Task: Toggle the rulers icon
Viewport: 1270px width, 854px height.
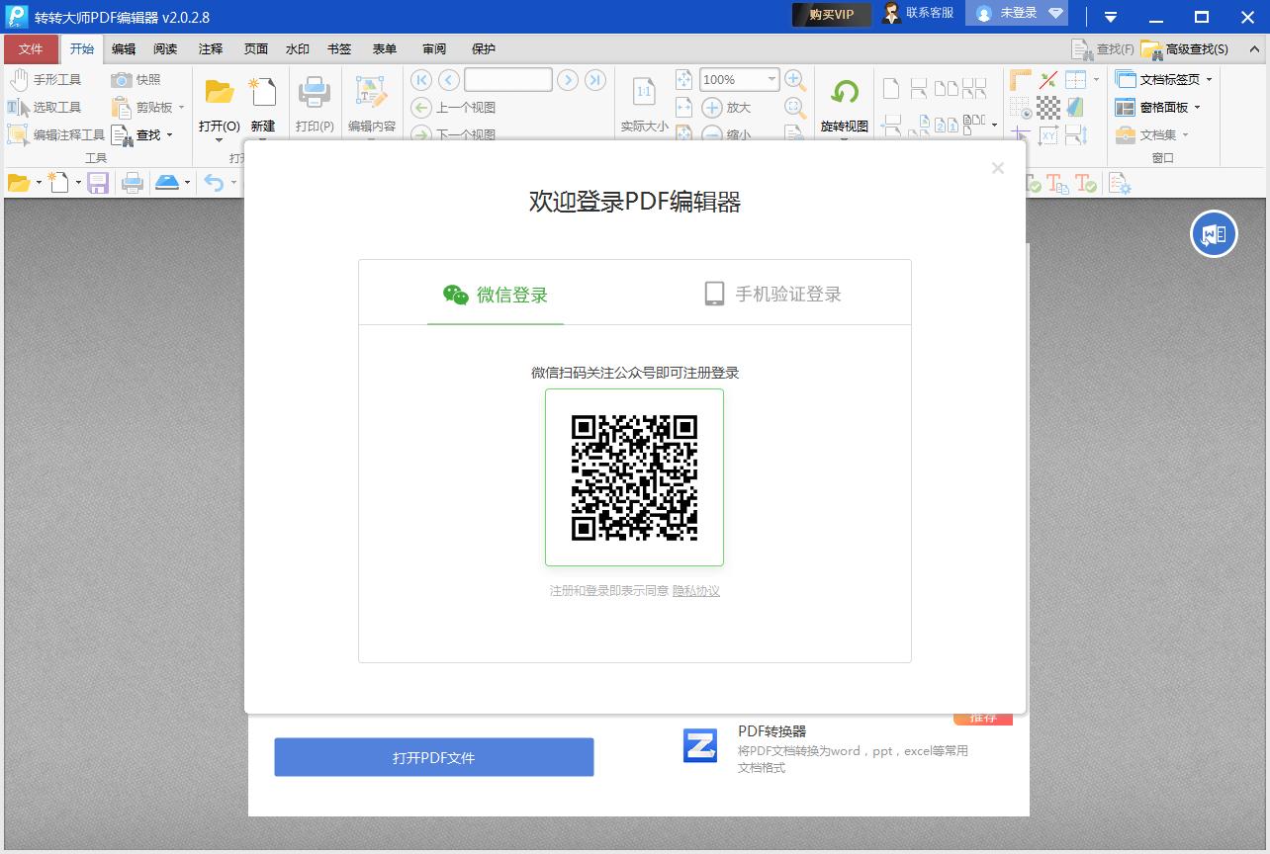Action: click(x=1020, y=80)
